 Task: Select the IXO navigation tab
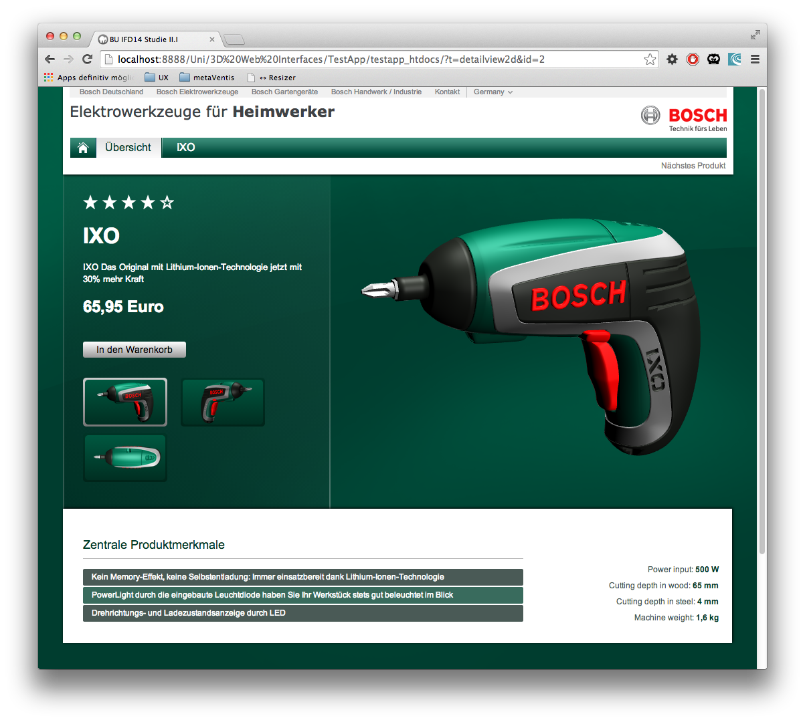[x=185, y=148]
